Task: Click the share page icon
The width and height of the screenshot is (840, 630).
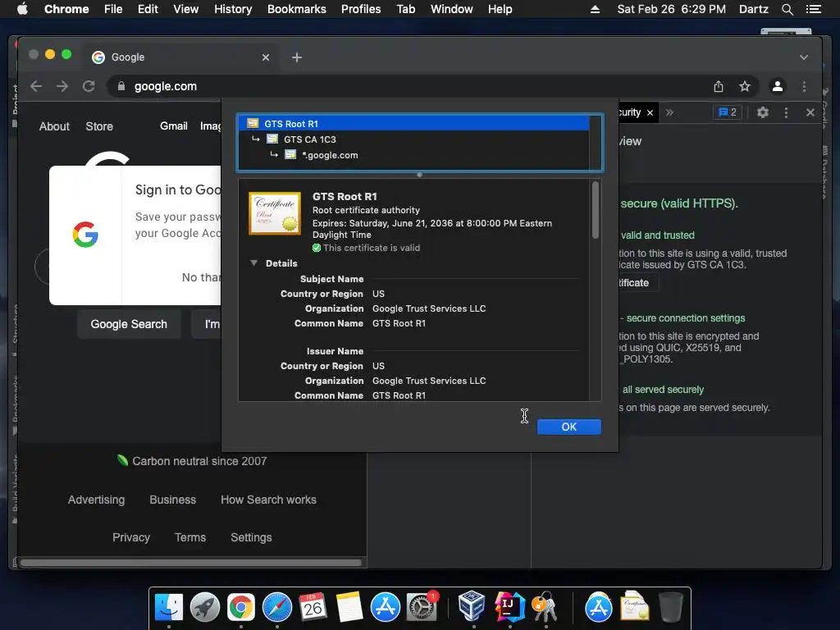Action: [x=719, y=86]
